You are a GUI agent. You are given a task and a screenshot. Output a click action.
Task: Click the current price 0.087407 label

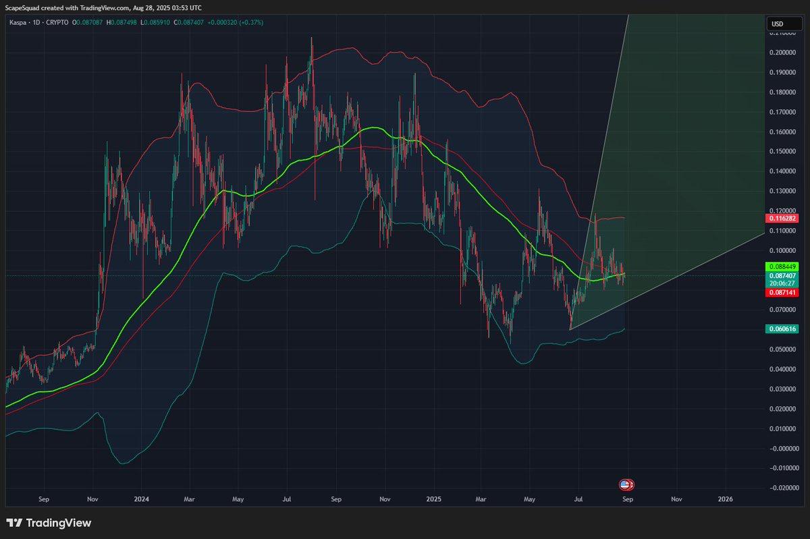tap(782, 276)
